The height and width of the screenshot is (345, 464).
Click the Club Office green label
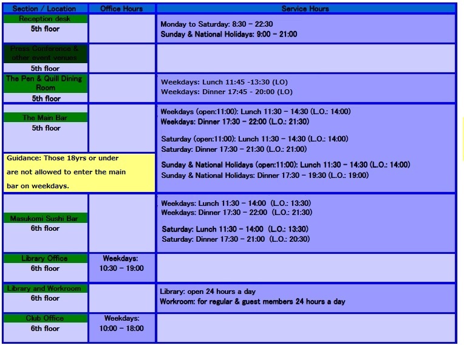coord(45,318)
